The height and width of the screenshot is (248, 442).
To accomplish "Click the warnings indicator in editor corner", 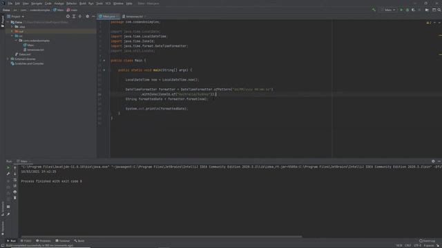I will point(429,23).
